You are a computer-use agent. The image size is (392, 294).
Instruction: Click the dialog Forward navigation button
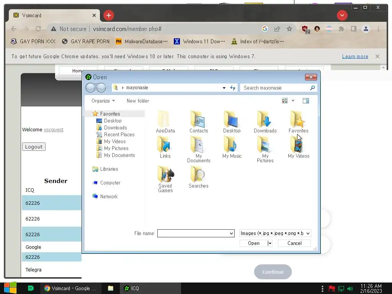[x=101, y=88]
